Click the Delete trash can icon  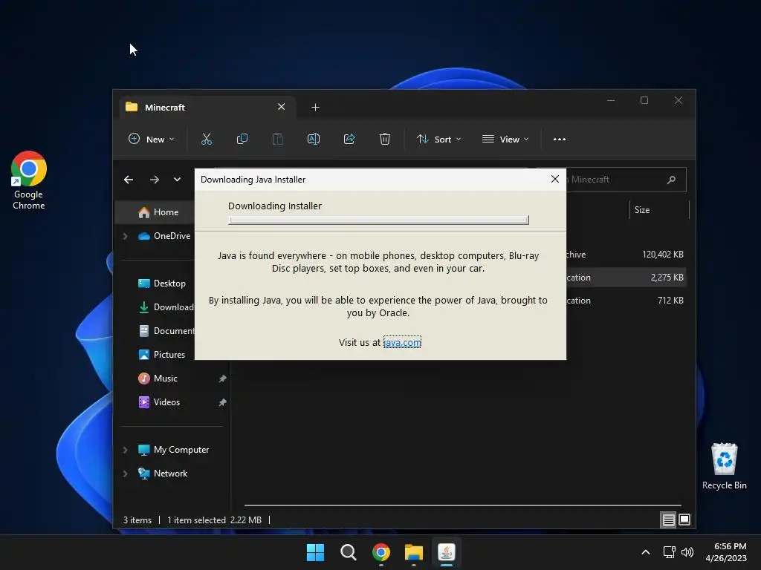click(x=385, y=139)
